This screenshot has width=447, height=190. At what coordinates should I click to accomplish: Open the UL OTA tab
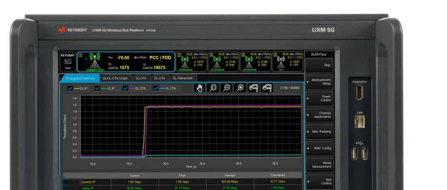[x=141, y=78]
